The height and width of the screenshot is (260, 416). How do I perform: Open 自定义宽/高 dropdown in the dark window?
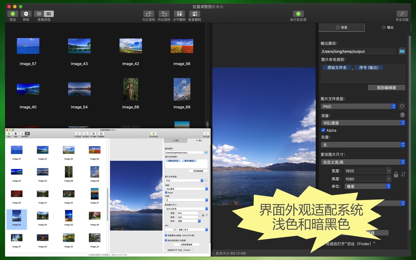[x=363, y=162]
